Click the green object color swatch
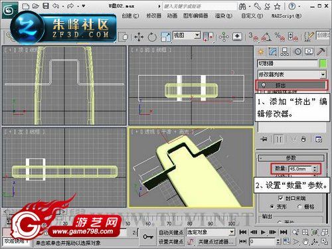332x249 pixels. 323,64
